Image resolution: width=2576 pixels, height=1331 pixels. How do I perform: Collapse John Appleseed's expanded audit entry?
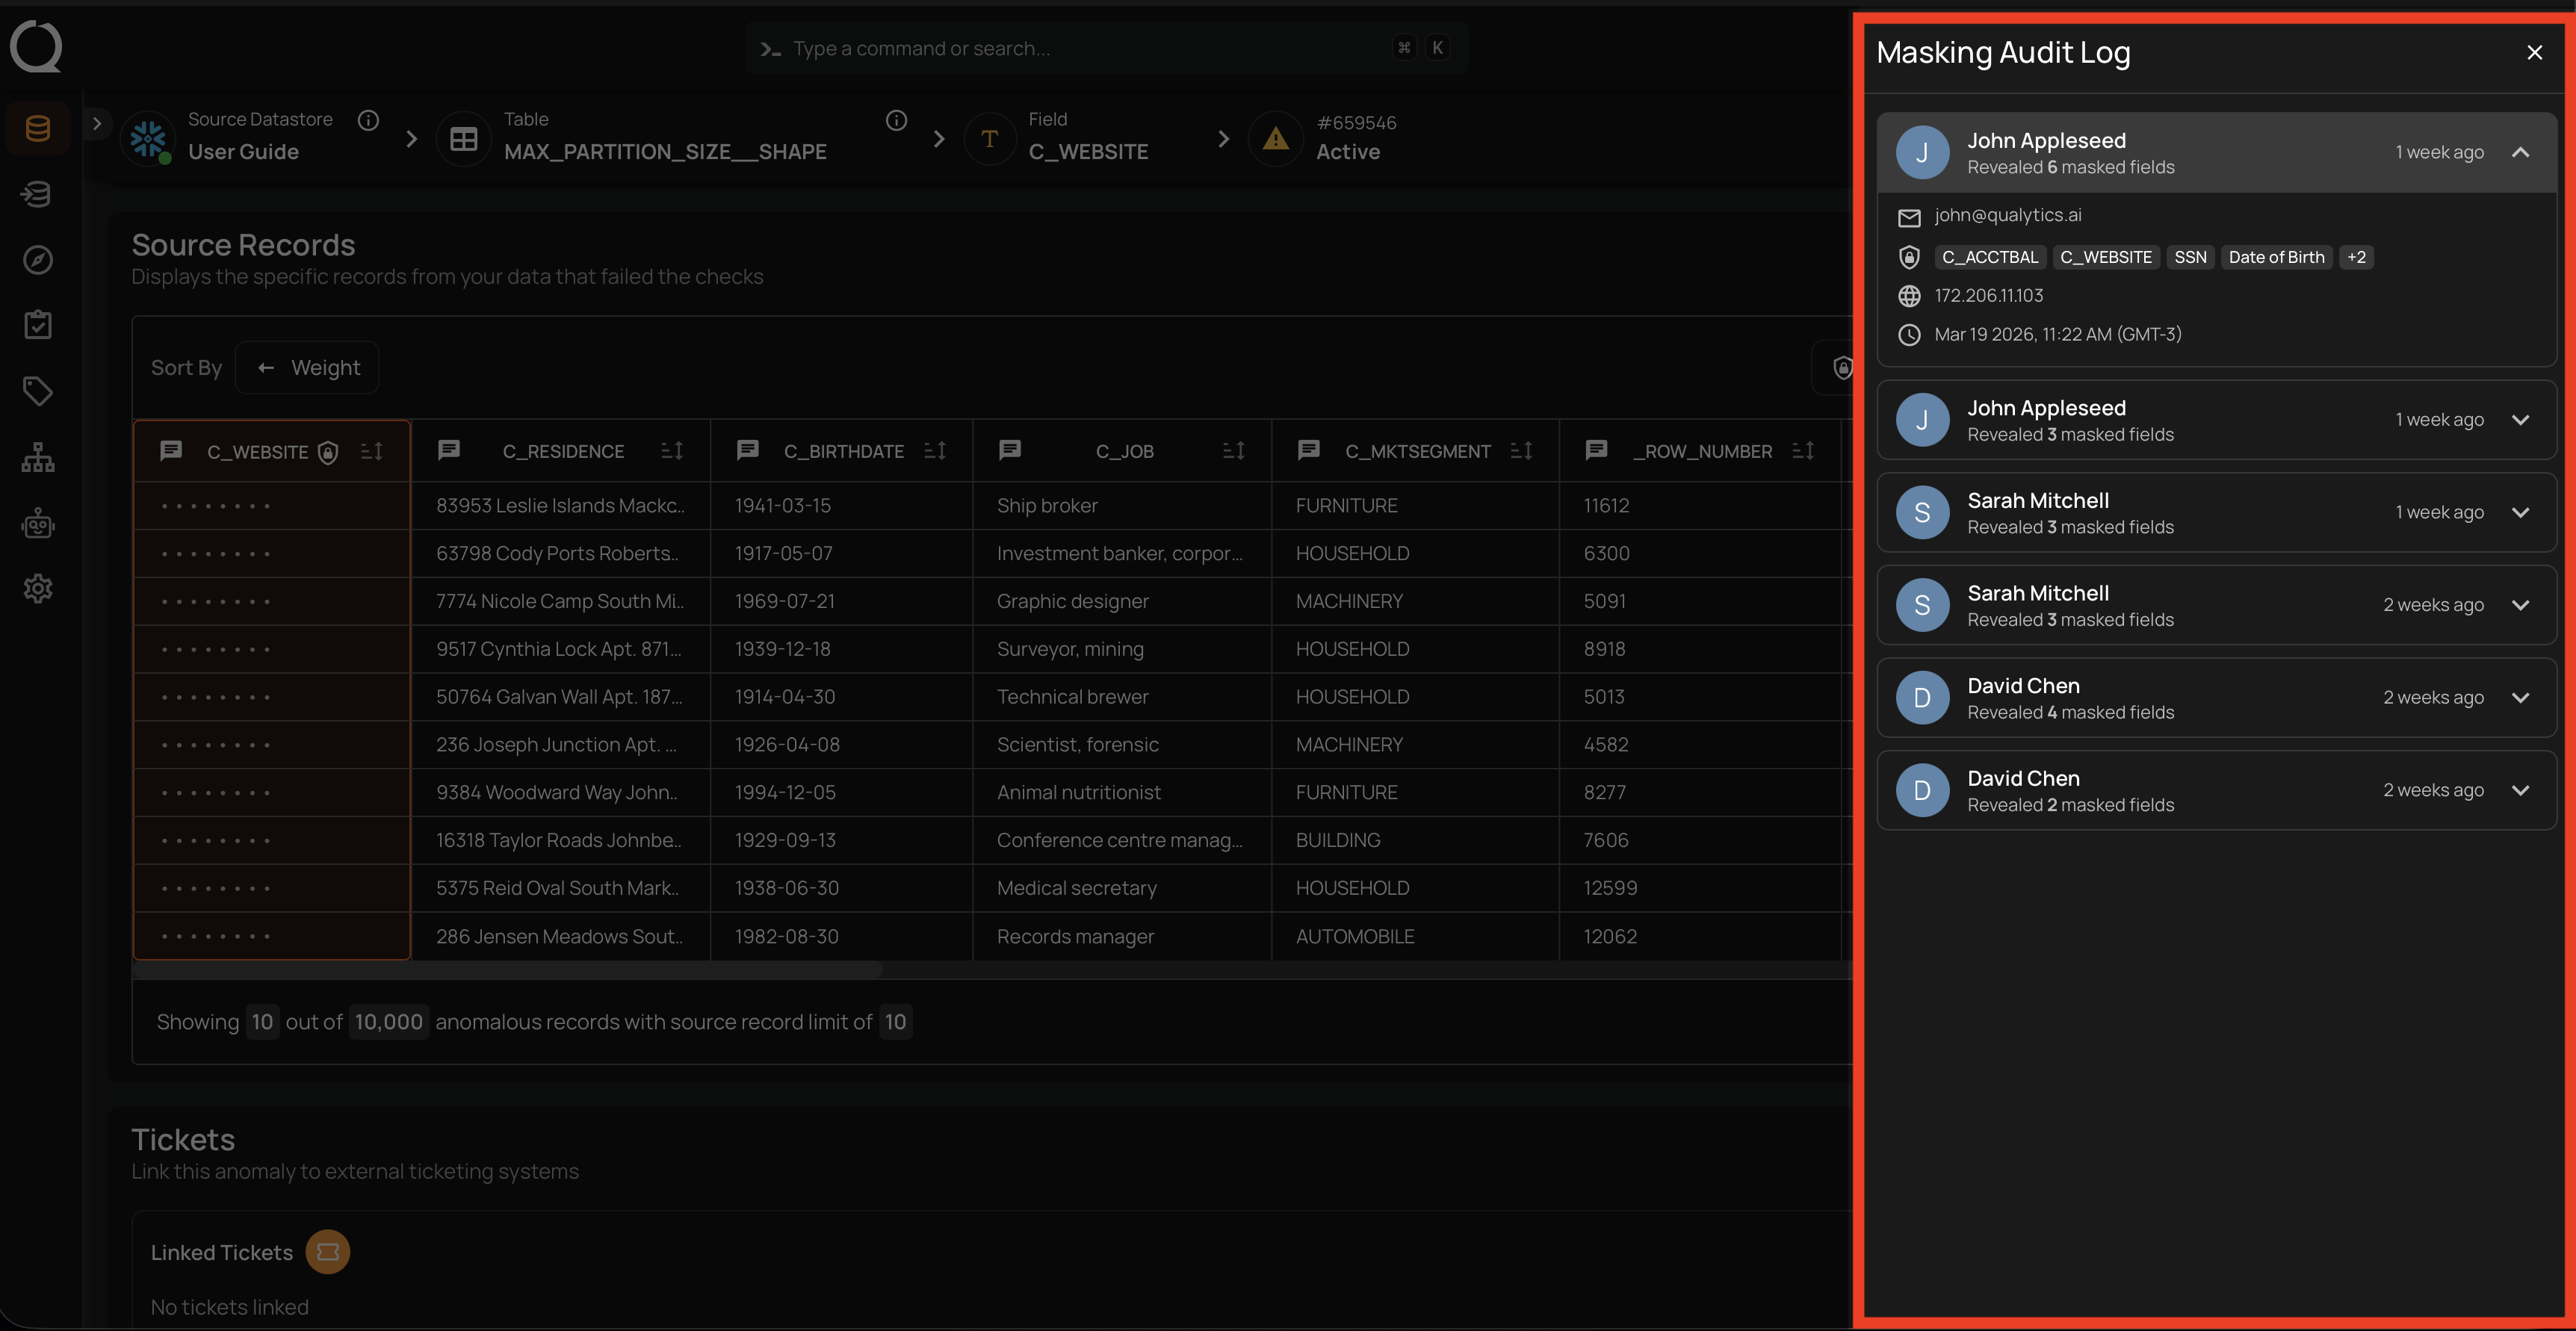pos(2521,152)
